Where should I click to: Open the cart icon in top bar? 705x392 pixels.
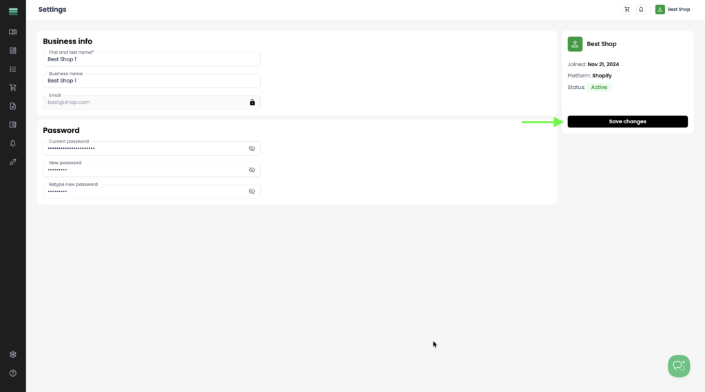(627, 10)
